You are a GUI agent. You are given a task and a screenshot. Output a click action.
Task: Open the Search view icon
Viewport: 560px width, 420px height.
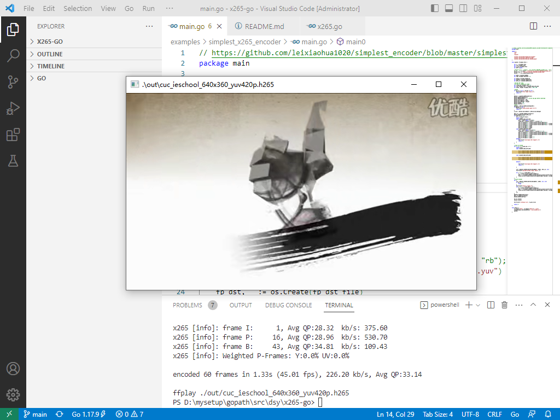point(13,56)
